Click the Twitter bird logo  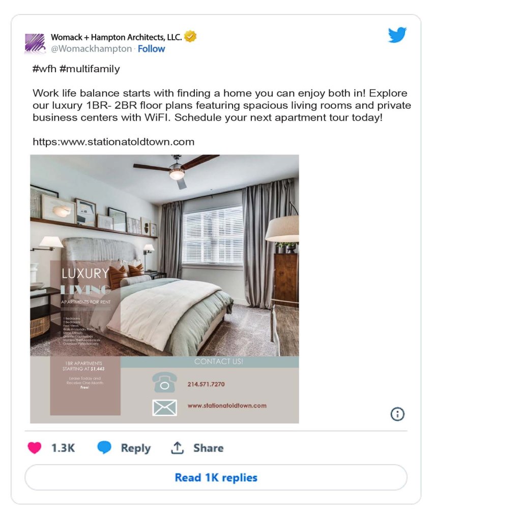(x=397, y=36)
